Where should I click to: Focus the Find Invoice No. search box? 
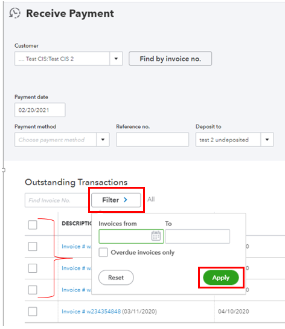(x=58, y=200)
